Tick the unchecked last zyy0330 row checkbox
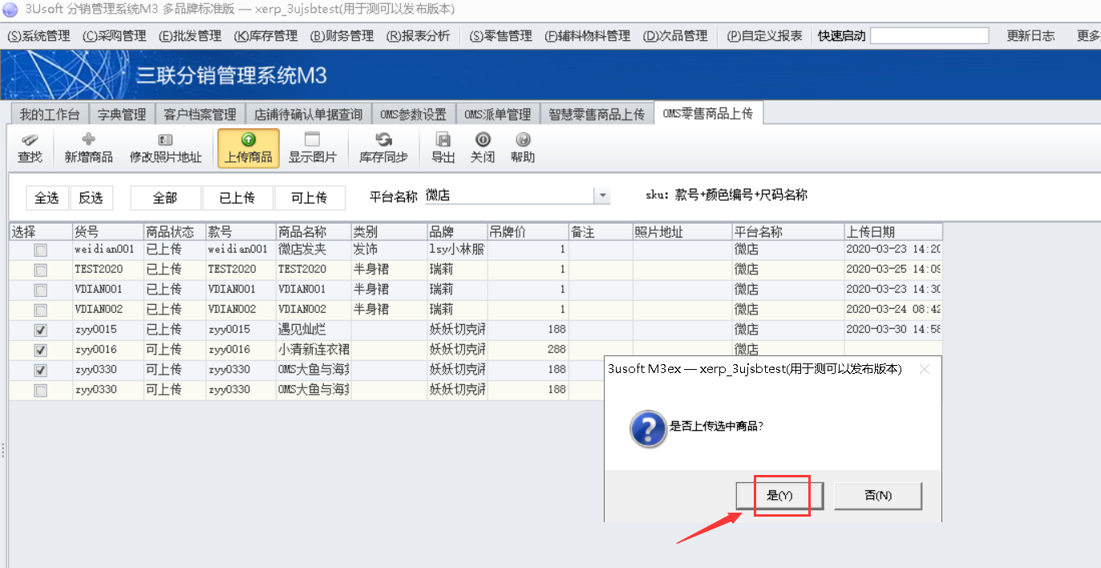Image resolution: width=1101 pixels, height=568 pixels. (x=40, y=391)
